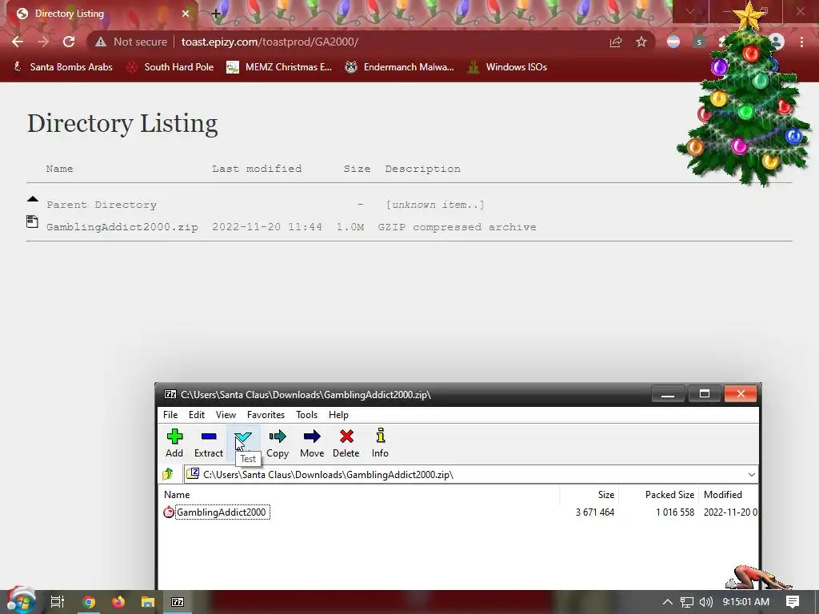
Task: Switch to Chrome on the taskbar
Action: pos(89,602)
